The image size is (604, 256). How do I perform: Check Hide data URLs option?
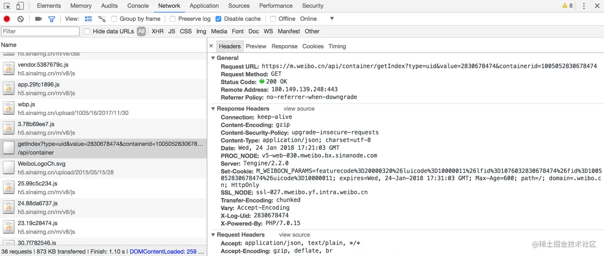click(x=87, y=31)
